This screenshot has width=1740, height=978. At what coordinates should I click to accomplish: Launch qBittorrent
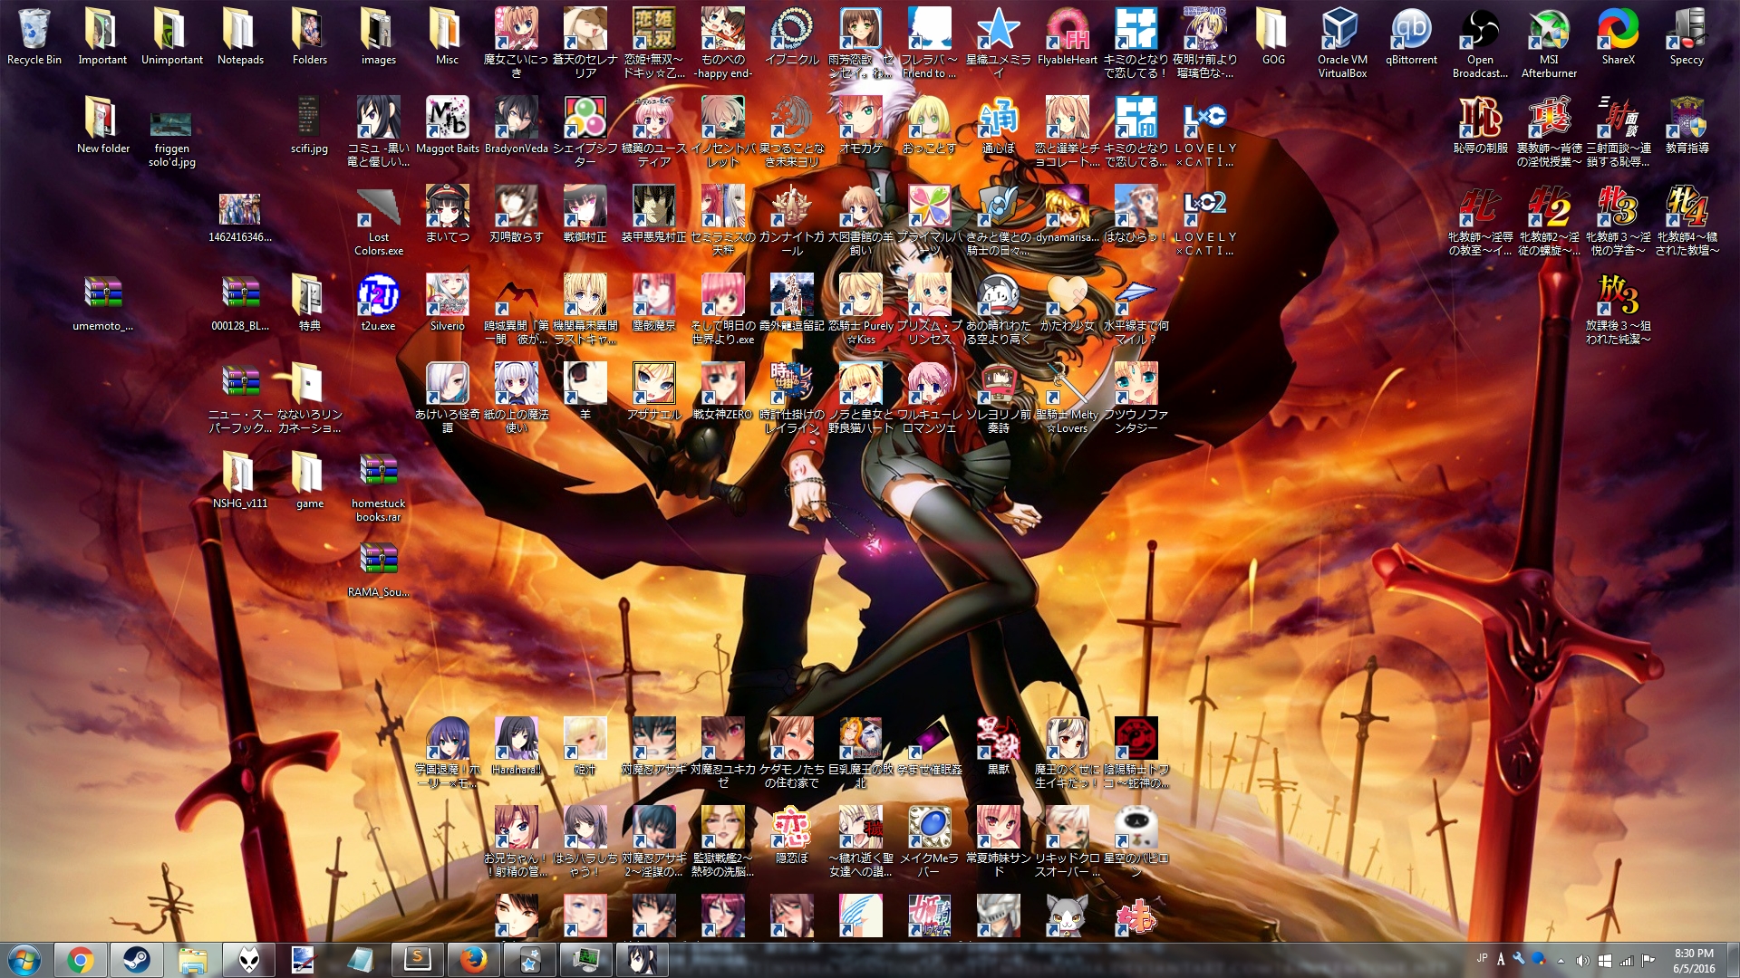1412,36
